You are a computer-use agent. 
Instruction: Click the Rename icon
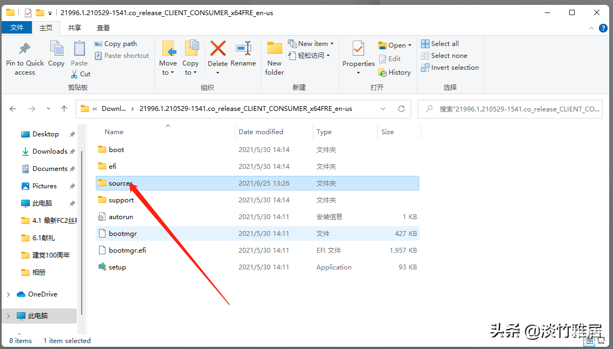tap(243, 49)
